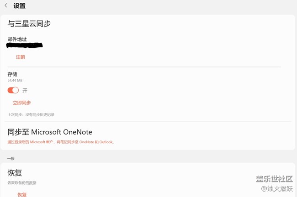Click the Microsoft account sign-in description
This screenshot has height=197, width=297.
tap(61, 142)
